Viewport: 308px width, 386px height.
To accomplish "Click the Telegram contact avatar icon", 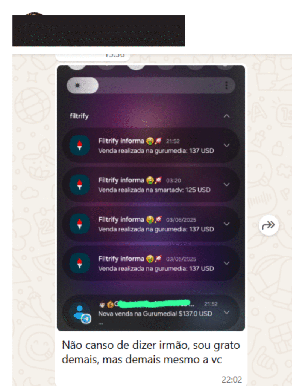I will pos(80,312).
